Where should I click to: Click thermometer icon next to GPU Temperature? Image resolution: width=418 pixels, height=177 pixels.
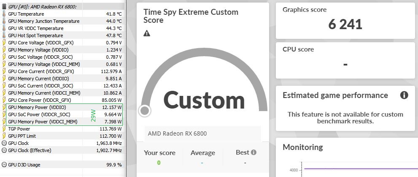click(x=4, y=14)
